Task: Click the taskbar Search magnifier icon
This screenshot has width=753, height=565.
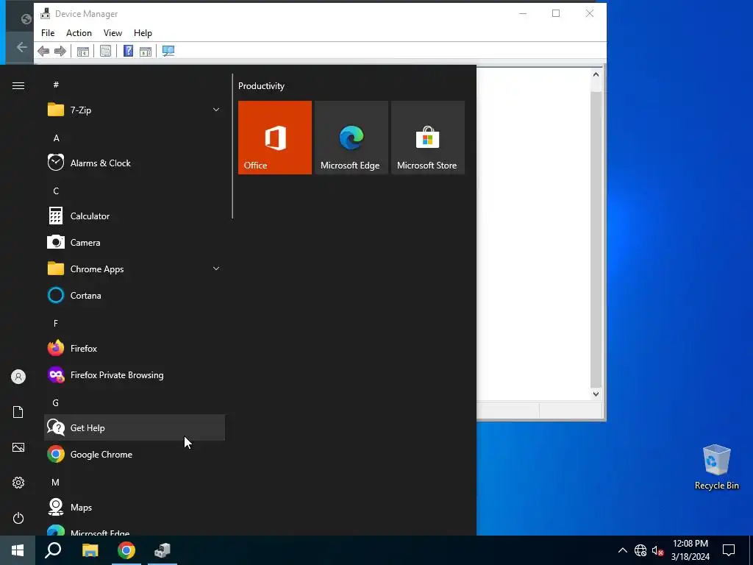Action: pos(53,550)
